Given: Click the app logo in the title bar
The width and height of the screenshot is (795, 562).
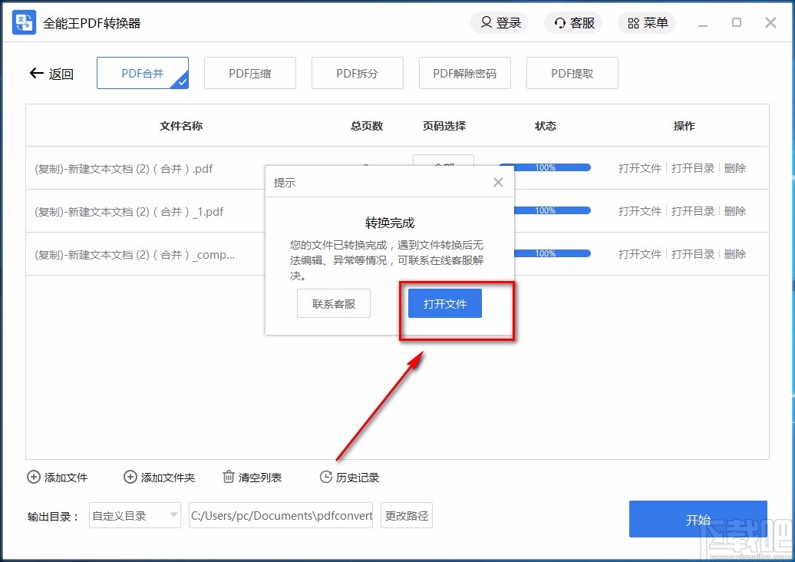Looking at the screenshot, I should (x=23, y=22).
